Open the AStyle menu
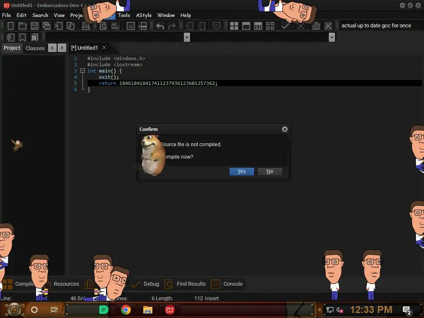Screen dimensions: 424x318 (144, 15)
